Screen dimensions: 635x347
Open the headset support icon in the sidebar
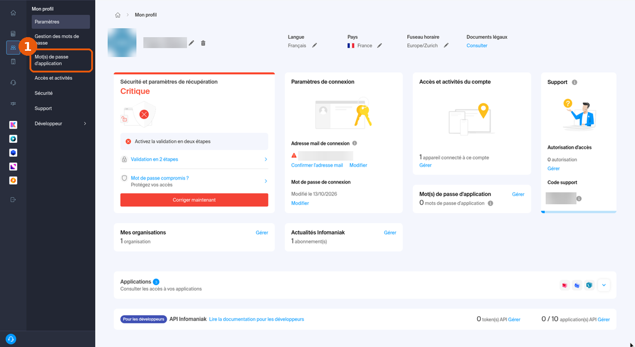13,82
